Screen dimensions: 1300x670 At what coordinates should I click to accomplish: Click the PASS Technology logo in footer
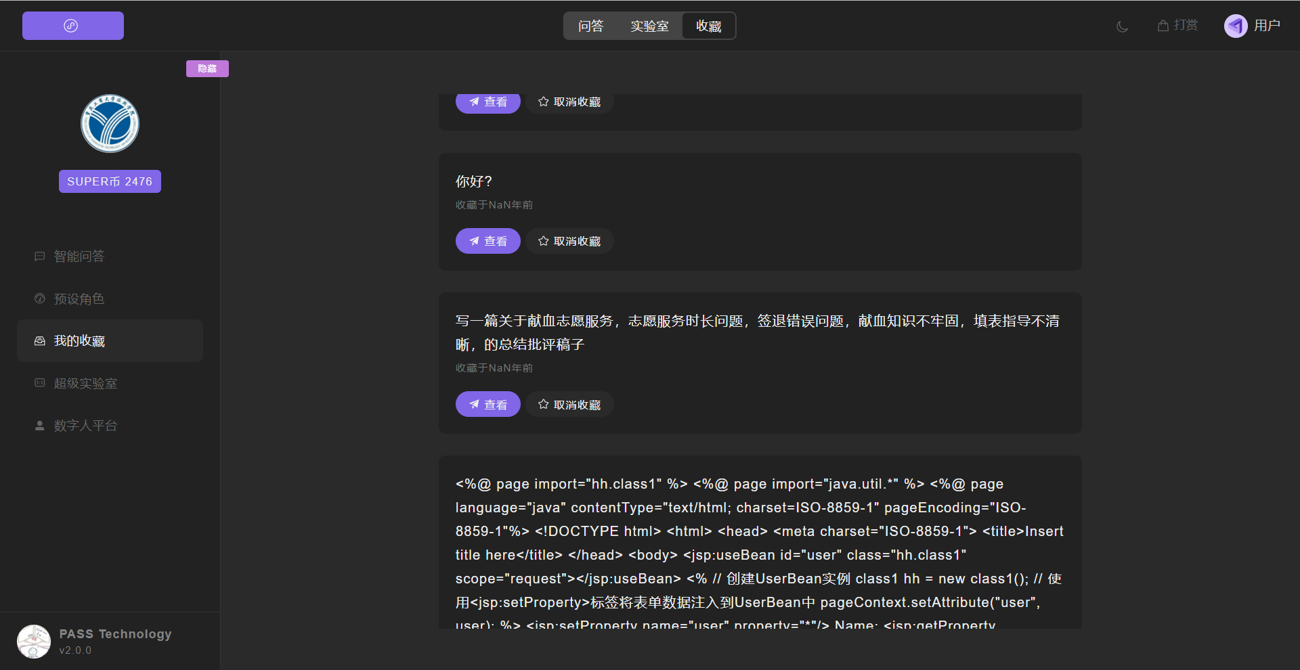34,641
